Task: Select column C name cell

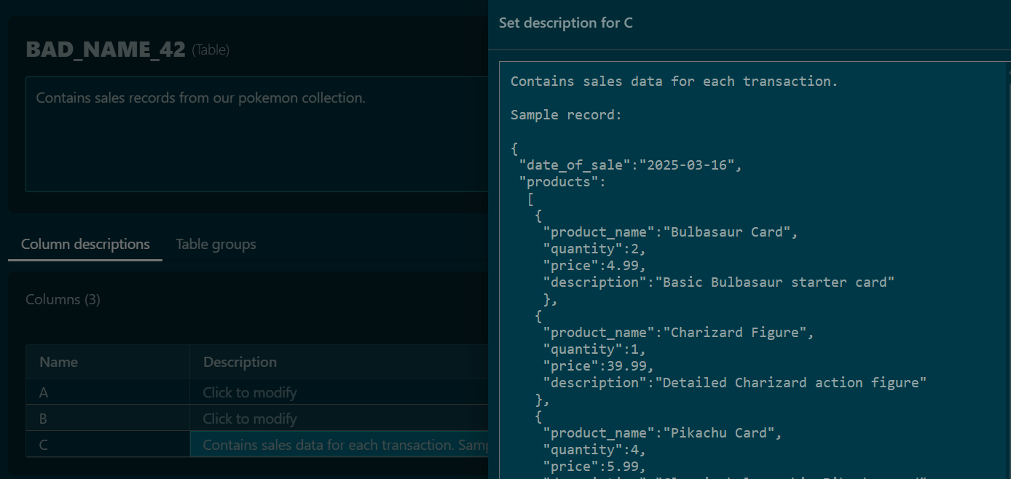Action: (x=107, y=445)
